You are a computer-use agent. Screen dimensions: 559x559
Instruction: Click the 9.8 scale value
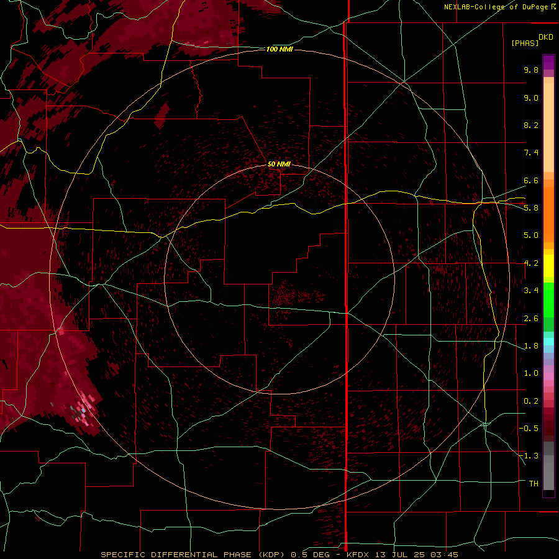[531, 70]
